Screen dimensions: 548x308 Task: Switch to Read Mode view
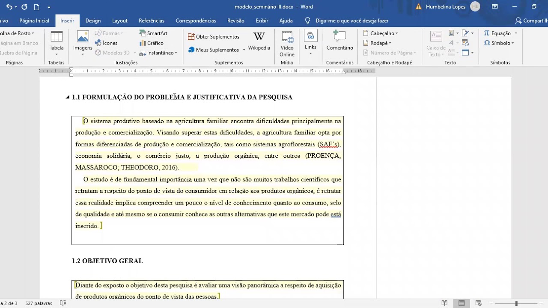(x=444, y=303)
